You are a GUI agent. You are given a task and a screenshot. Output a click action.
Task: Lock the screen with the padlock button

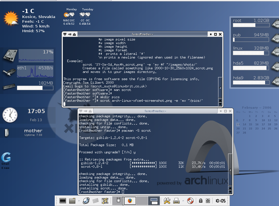point(200,200)
